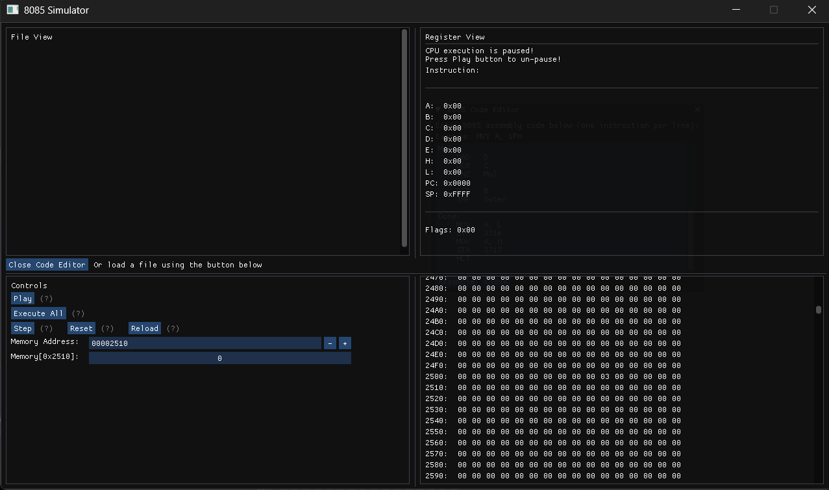Click memory row address 2530
829x490 pixels.
(x=436, y=410)
